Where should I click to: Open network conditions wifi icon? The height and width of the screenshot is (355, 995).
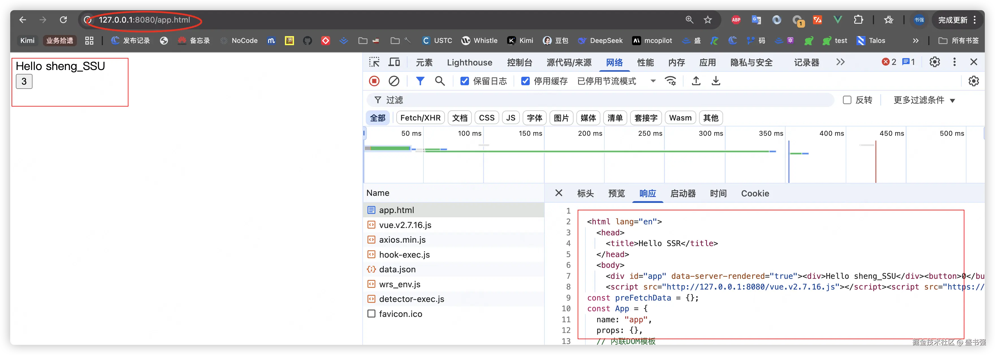[x=670, y=81]
